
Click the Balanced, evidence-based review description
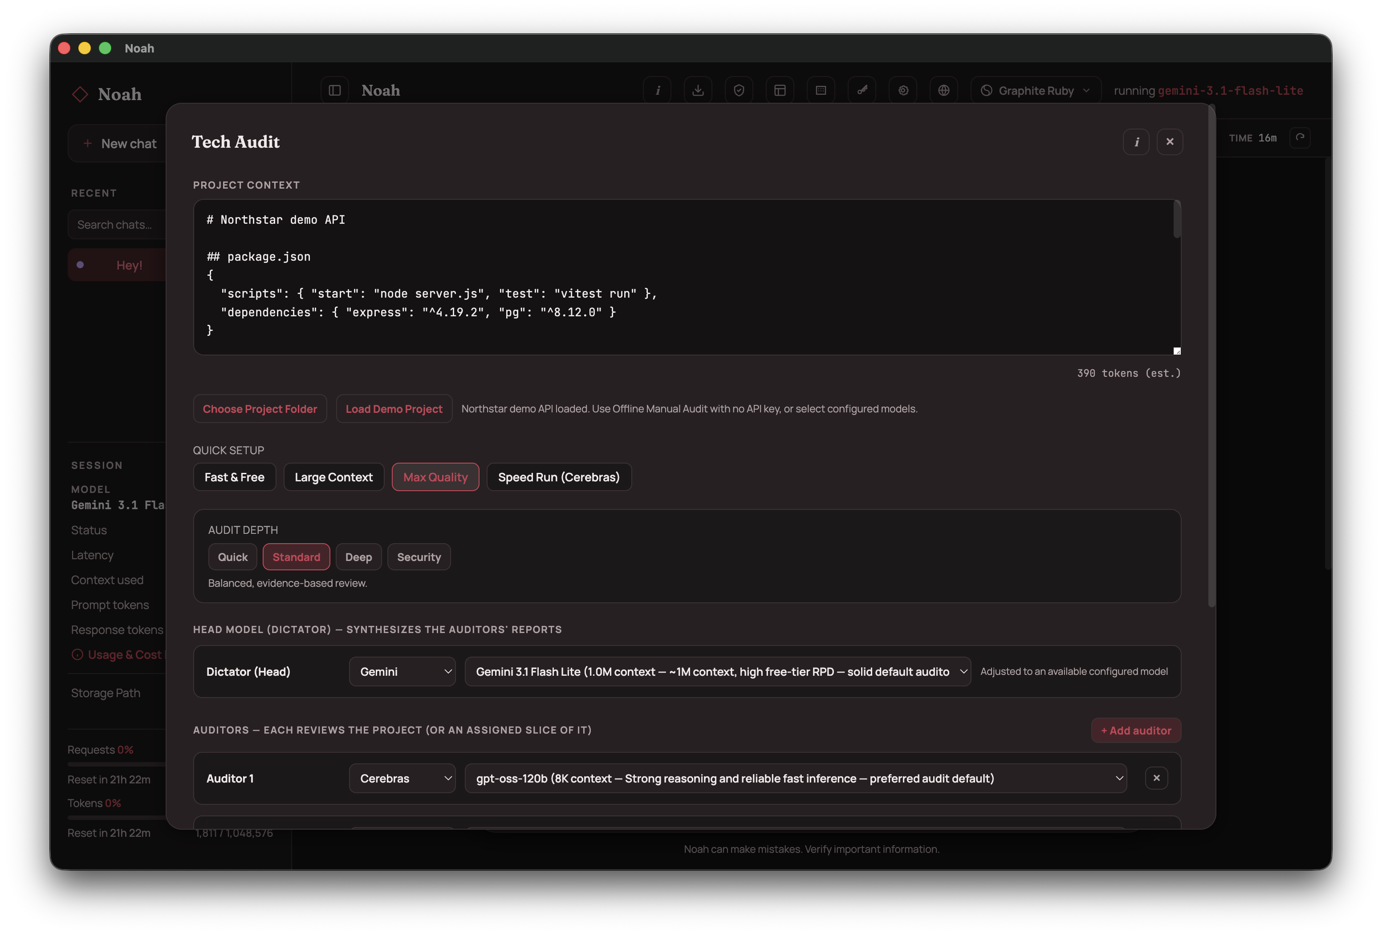pyautogui.click(x=288, y=583)
